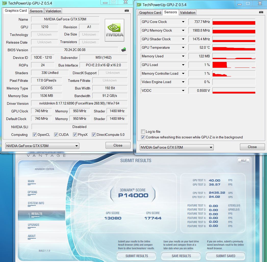Select RESULTS section in 3DMark sidebar

(42, 215)
